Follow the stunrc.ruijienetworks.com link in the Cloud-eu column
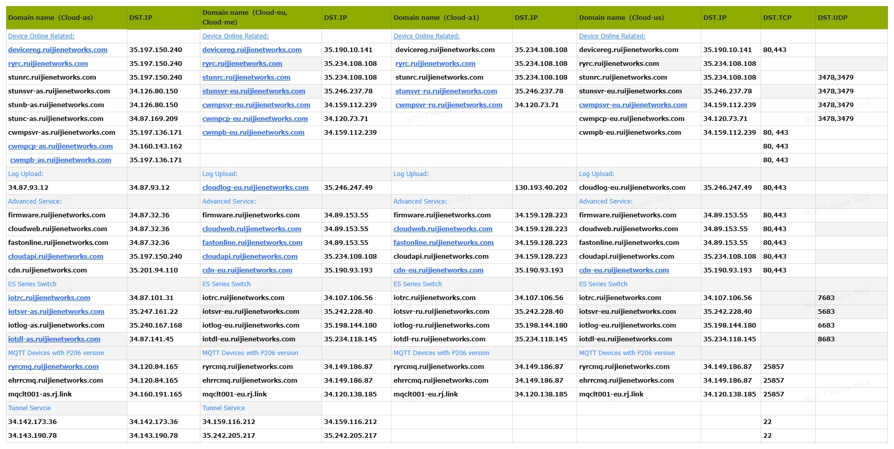 (246, 78)
